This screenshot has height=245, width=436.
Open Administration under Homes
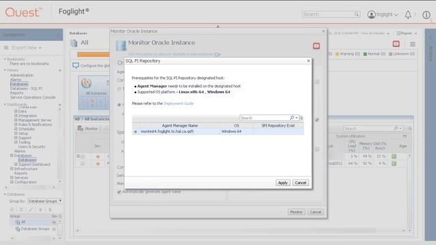[x=22, y=76]
